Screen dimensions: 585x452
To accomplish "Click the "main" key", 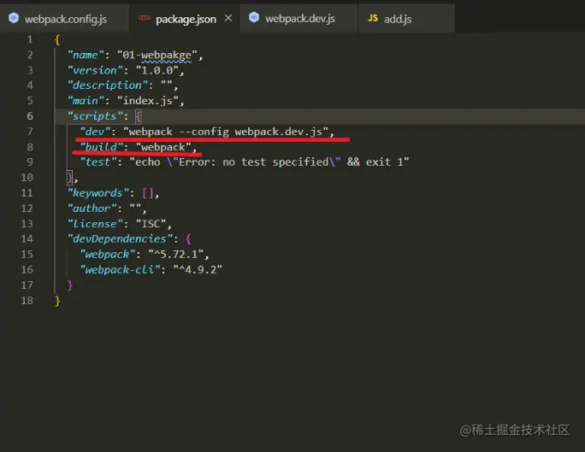I will pyautogui.click(x=86, y=101).
